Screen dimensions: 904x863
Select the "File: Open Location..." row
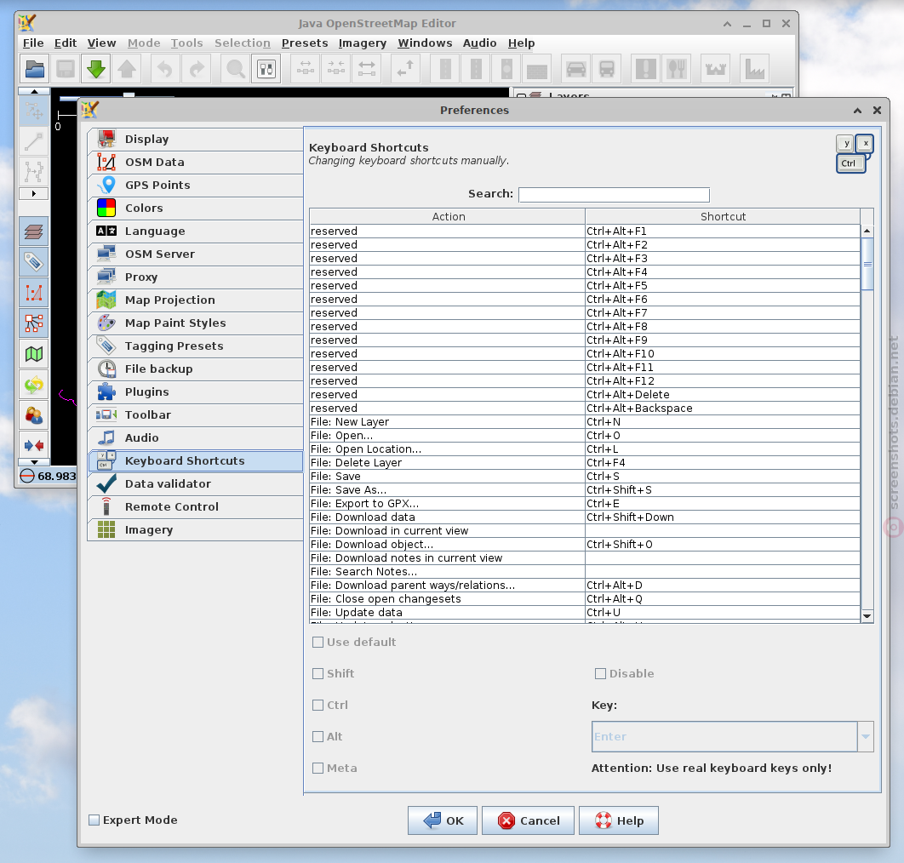click(585, 449)
